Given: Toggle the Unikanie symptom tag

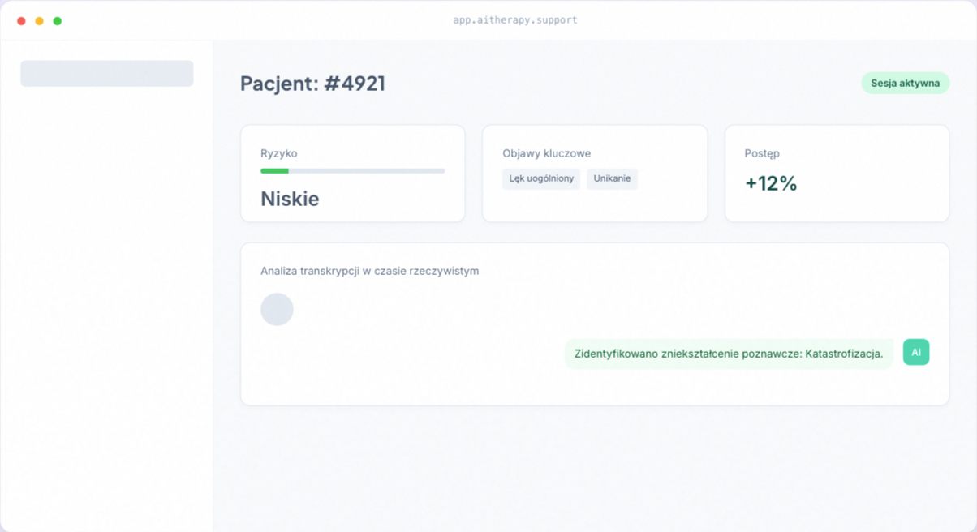Looking at the screenshot, I should pos(612,178).
